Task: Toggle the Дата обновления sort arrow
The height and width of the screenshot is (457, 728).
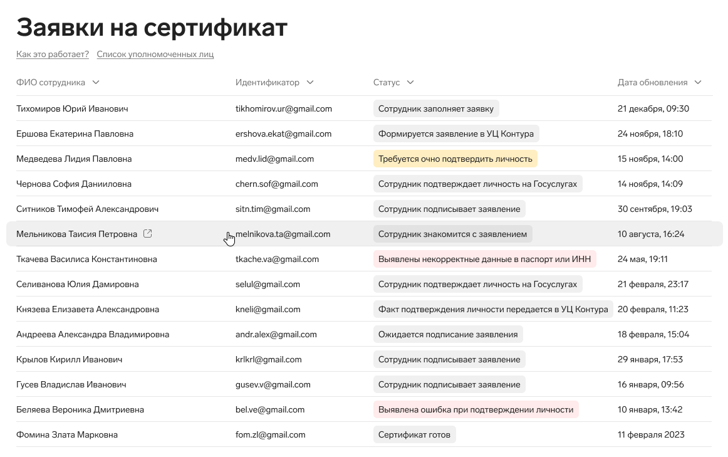Action: (x=698, y=82)
